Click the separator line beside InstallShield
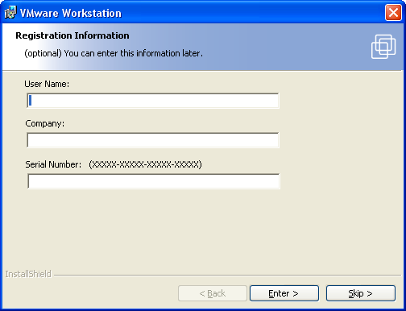 (x=227, y=275)
